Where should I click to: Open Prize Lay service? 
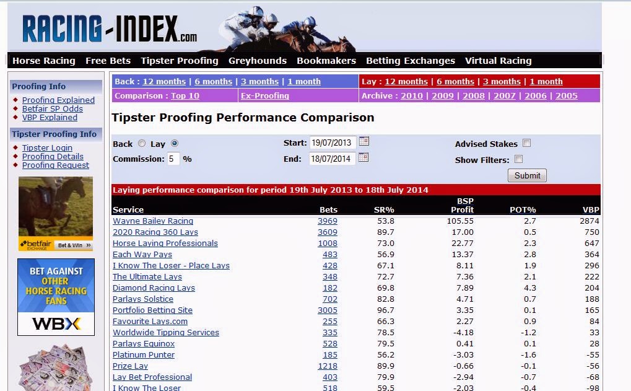tap(131, 366)
